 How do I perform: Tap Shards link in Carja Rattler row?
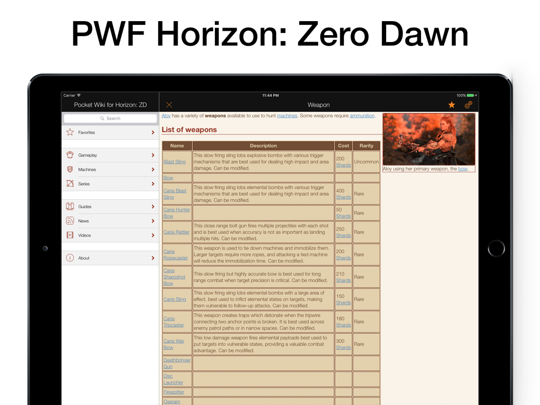pos(343,235)
